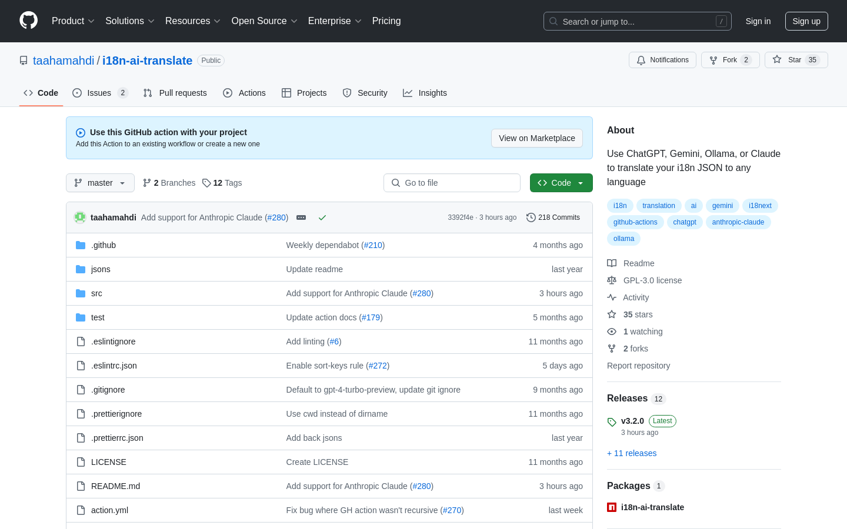Click the gemini topic tag
Viewport: 847px width, 529px height.
coord(722,206)
